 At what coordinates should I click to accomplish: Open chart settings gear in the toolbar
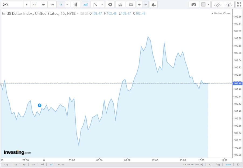(110, 4)
